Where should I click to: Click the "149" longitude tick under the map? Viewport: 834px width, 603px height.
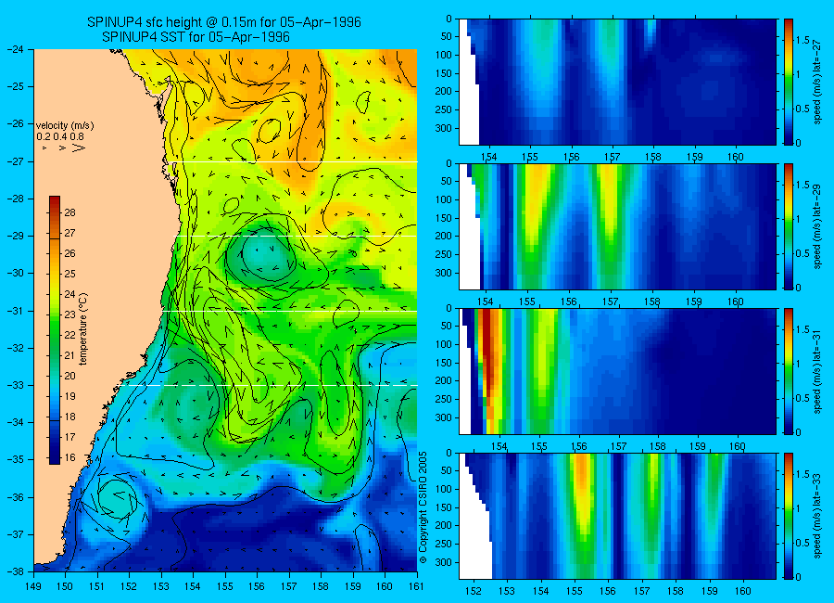[33, 586]
